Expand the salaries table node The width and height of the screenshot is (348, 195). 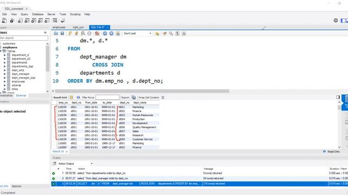(x=5, y=85)
